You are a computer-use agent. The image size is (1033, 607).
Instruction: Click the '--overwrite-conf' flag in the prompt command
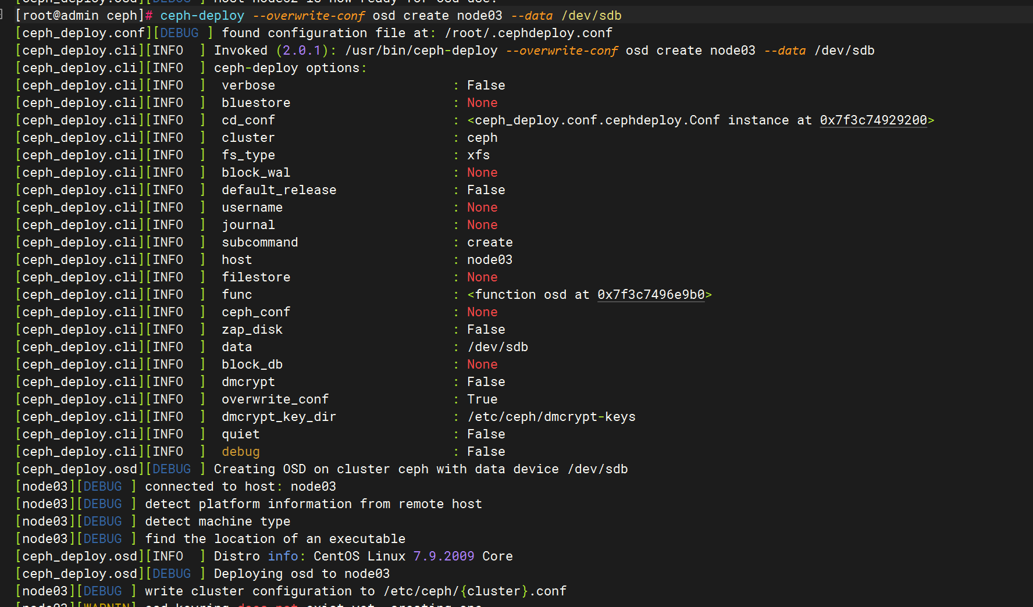[309, 16]
